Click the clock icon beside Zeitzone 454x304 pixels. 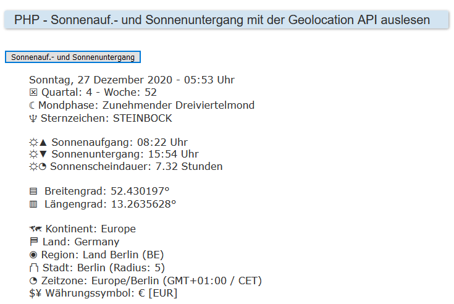click(33, 281)
